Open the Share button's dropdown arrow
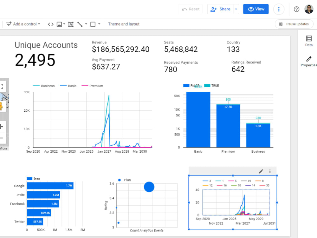317x238 pixels. point(236,9)
